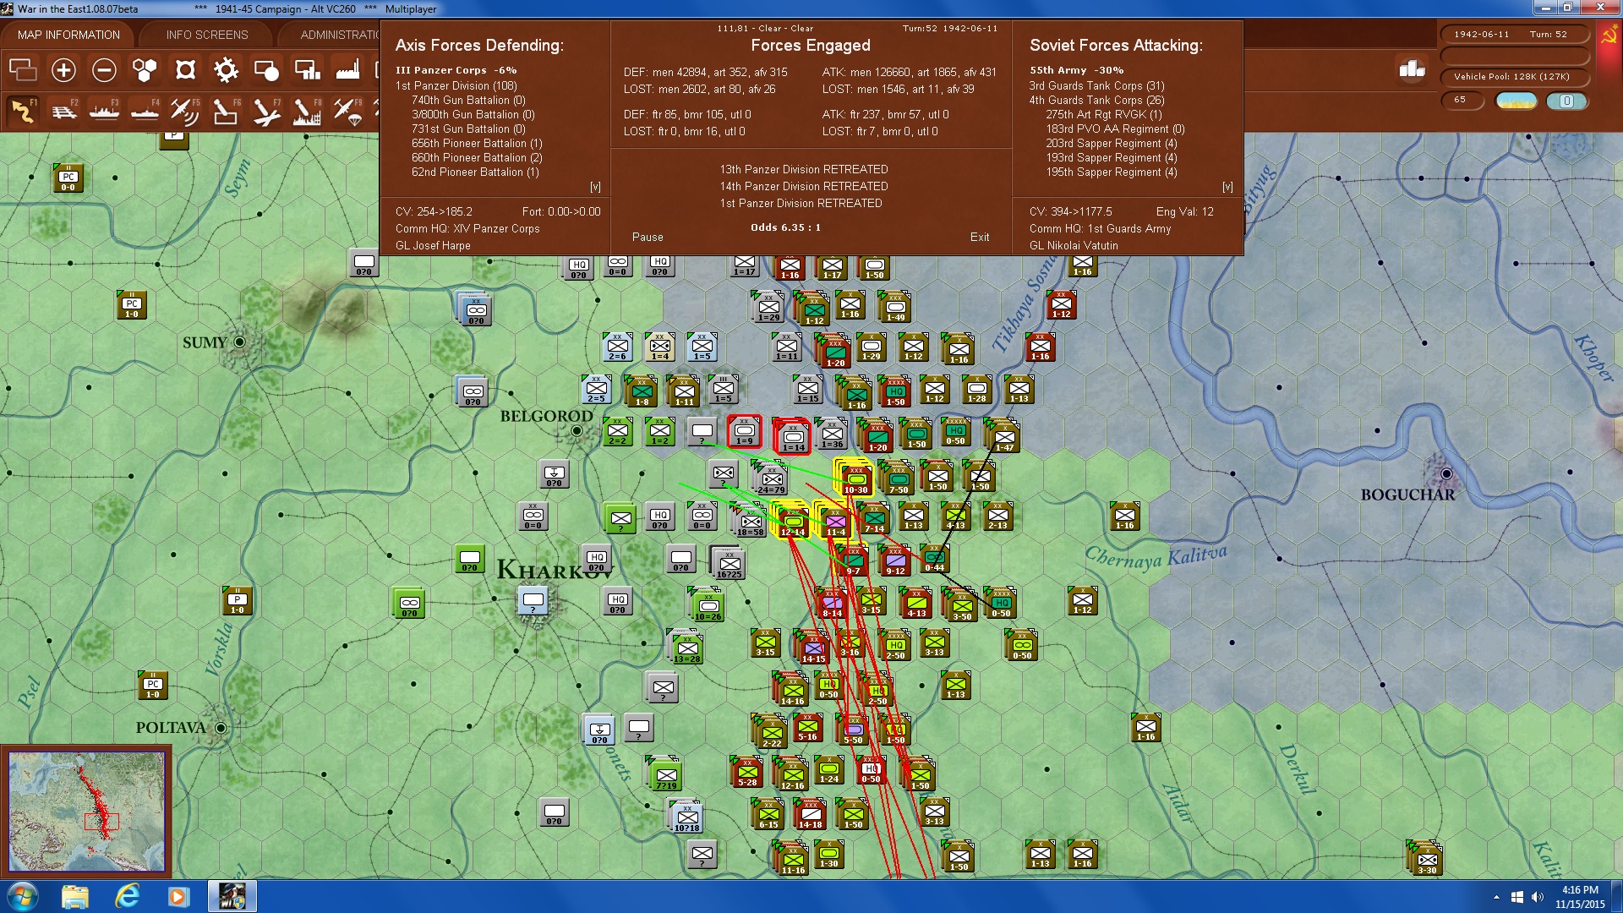Toggle the factory icon
The image size is (1623, 913).
(x=347, y=69)
